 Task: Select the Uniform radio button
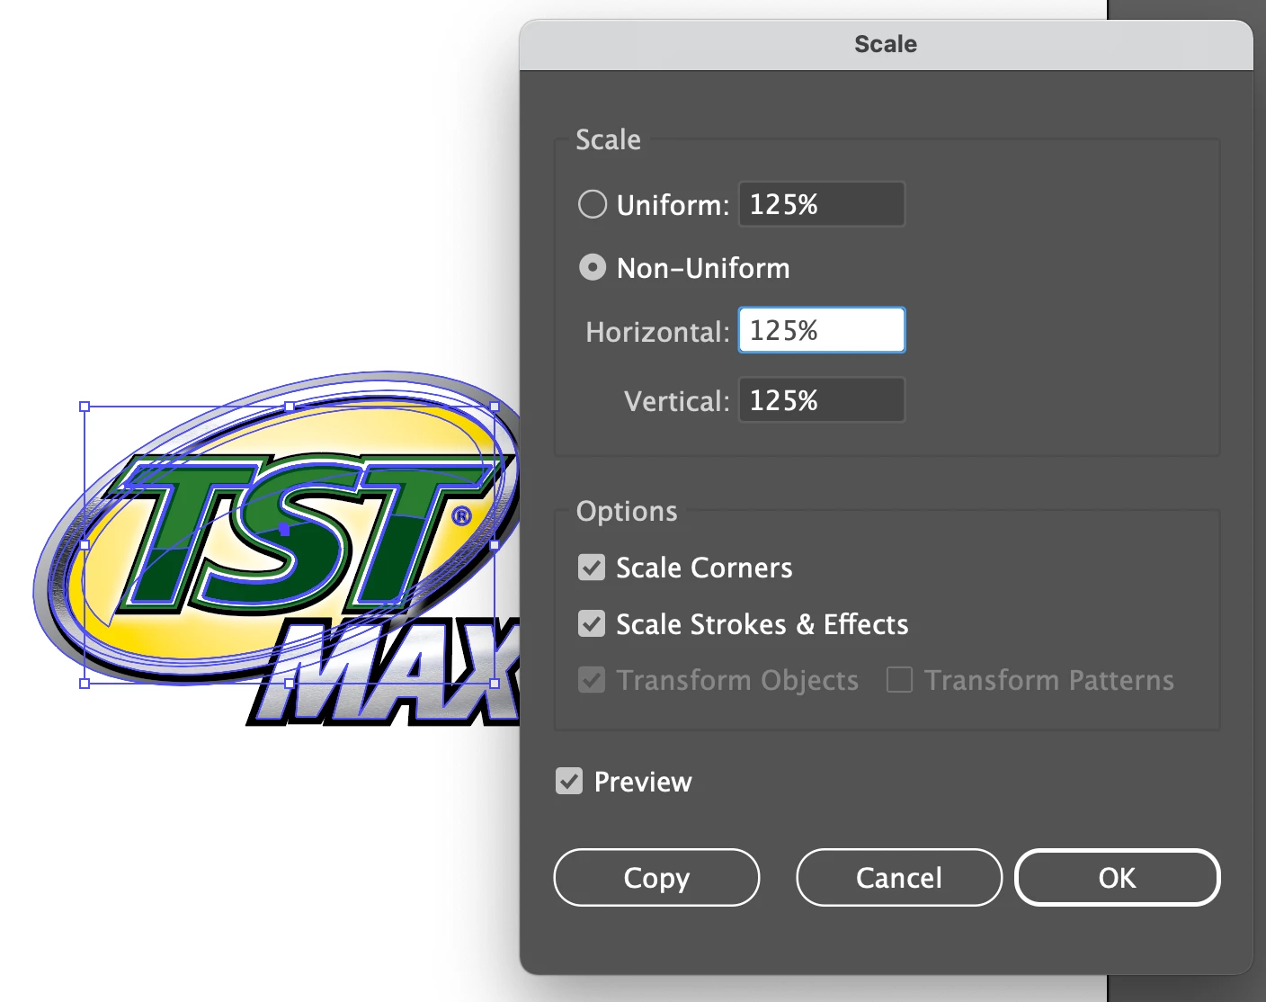coord(593,204)
